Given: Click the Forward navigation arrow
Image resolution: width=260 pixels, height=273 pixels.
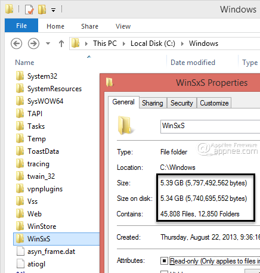Looking at the screenshot, I should click(33, 44).
